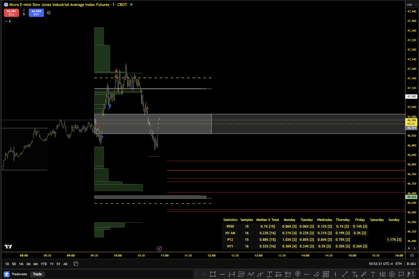Select the All time range
Image resolution: width=419 pixels, height=279 pixels.
click(x=65, y=264)
